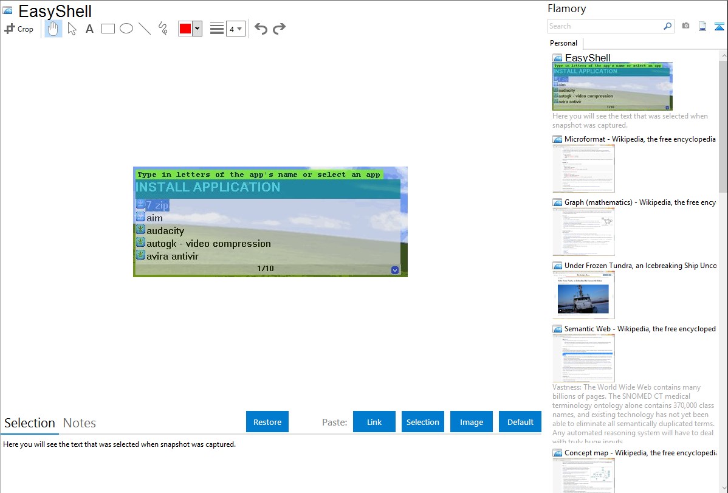
Task: Click the icon beside Microformat title
Action: [557, 139]
